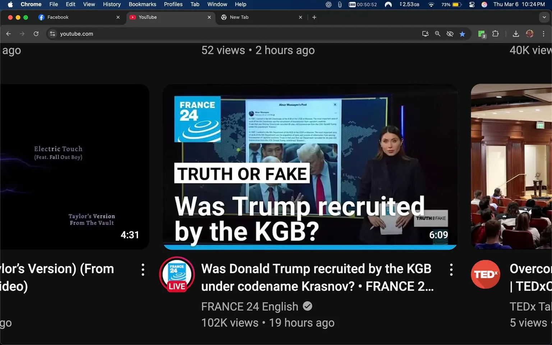This screenshot has height=345, width=552.
Task: Open options menu on Taylor's Version video
Action: pos(142,269)
